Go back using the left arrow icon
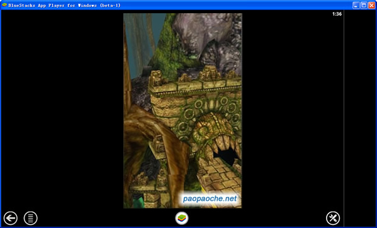377x228 pixels. (10, 218)
